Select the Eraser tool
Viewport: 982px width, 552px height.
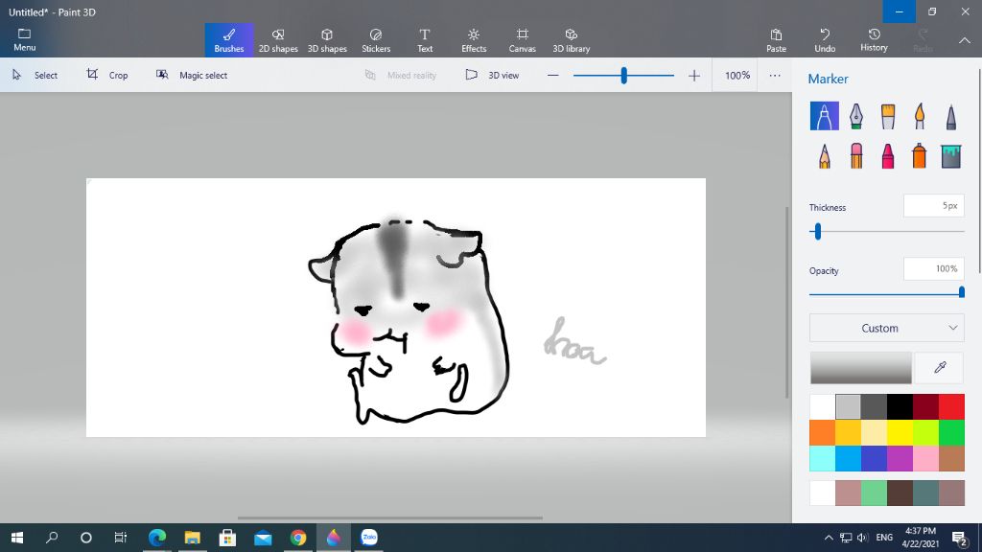point(856,156)
